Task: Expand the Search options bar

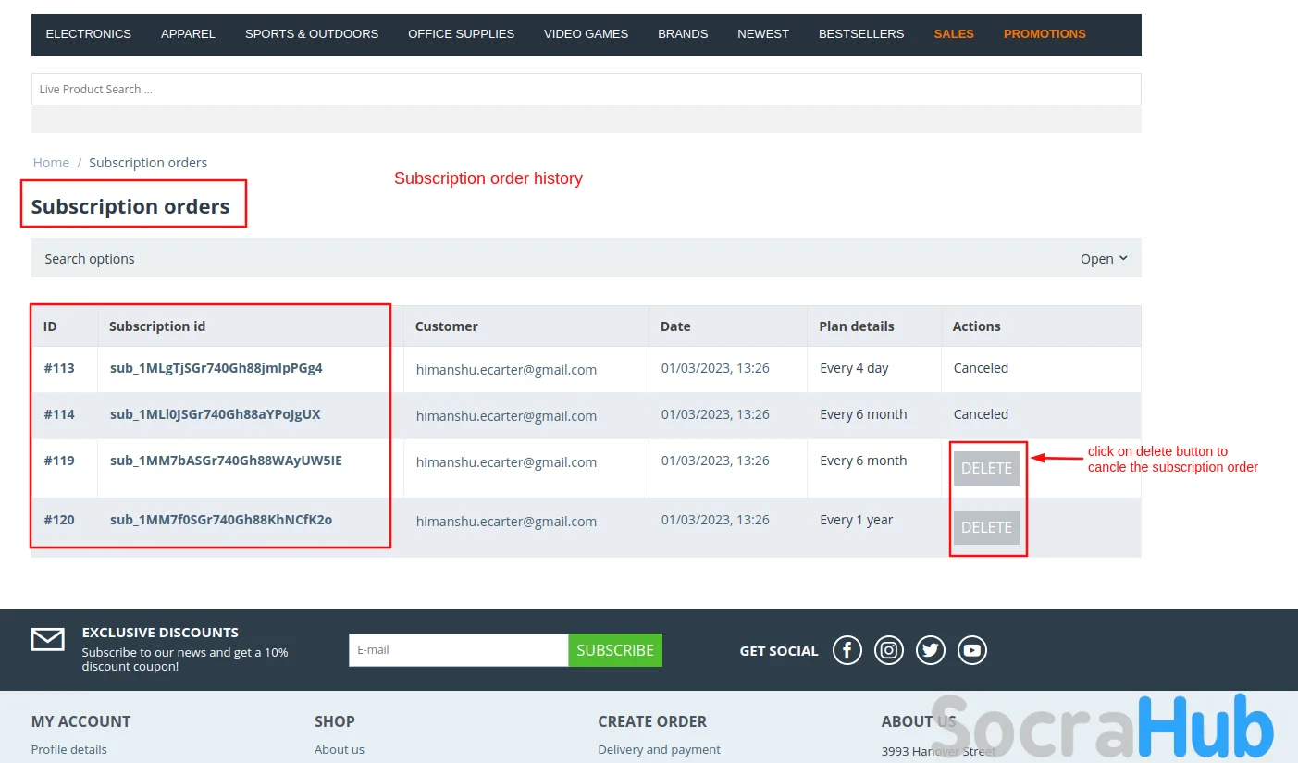Action: tap(90, 259)
